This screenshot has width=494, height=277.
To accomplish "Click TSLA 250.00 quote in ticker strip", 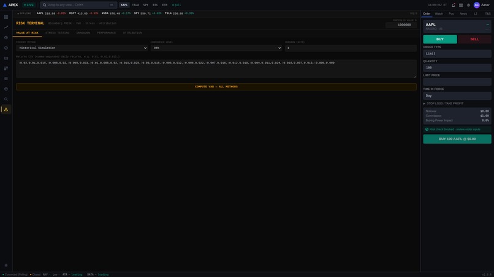I will 179,13.
